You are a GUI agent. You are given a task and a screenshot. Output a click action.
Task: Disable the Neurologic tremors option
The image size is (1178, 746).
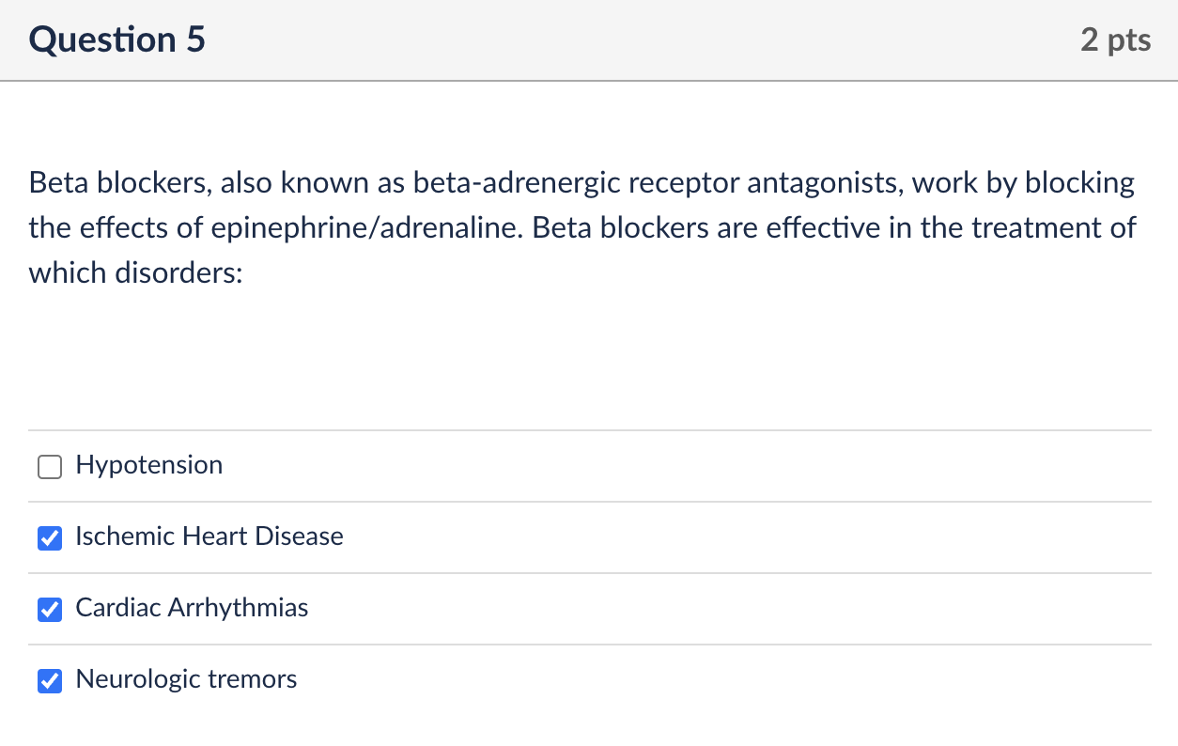49,680
